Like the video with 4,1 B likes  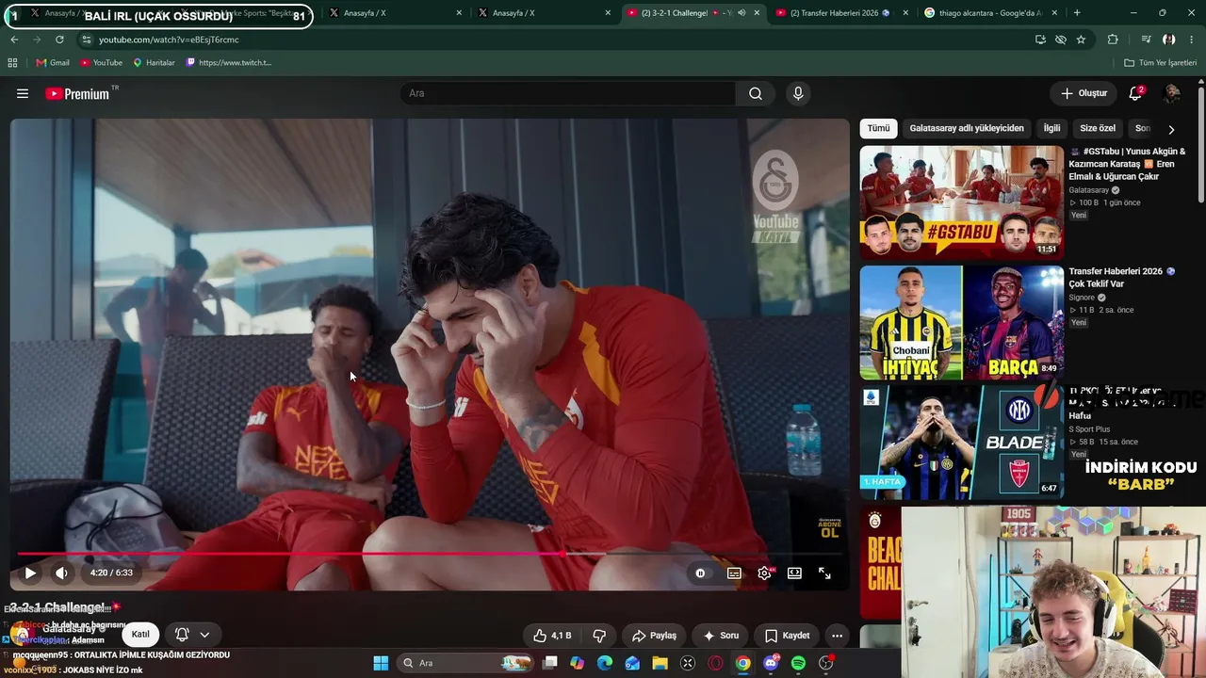coord(551,636)
